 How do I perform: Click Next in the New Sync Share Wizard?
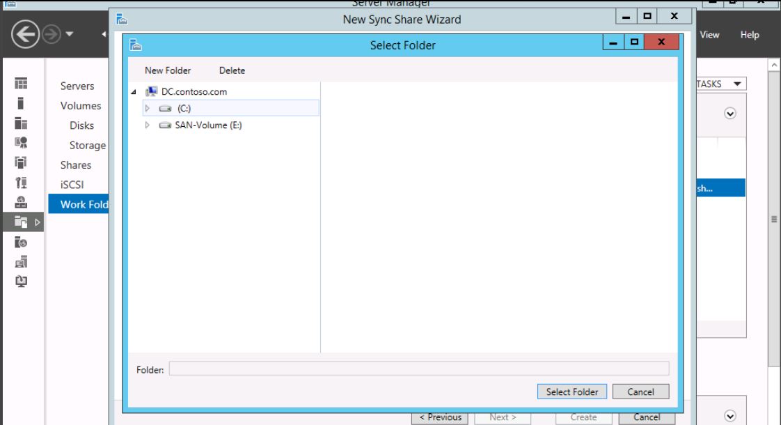click(503, 417)
